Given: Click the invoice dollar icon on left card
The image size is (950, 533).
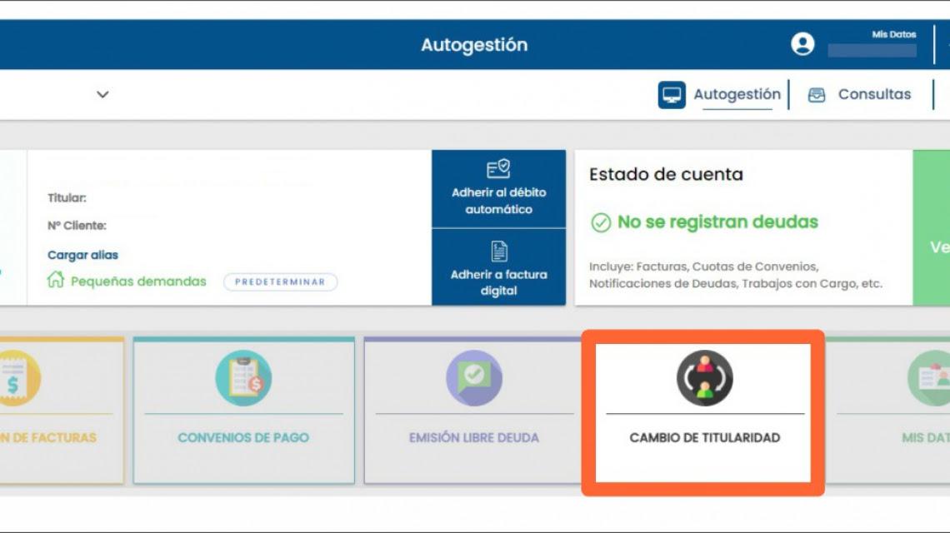Looking at the screenshot, I should pyautogui.click(x=17, y=378).
